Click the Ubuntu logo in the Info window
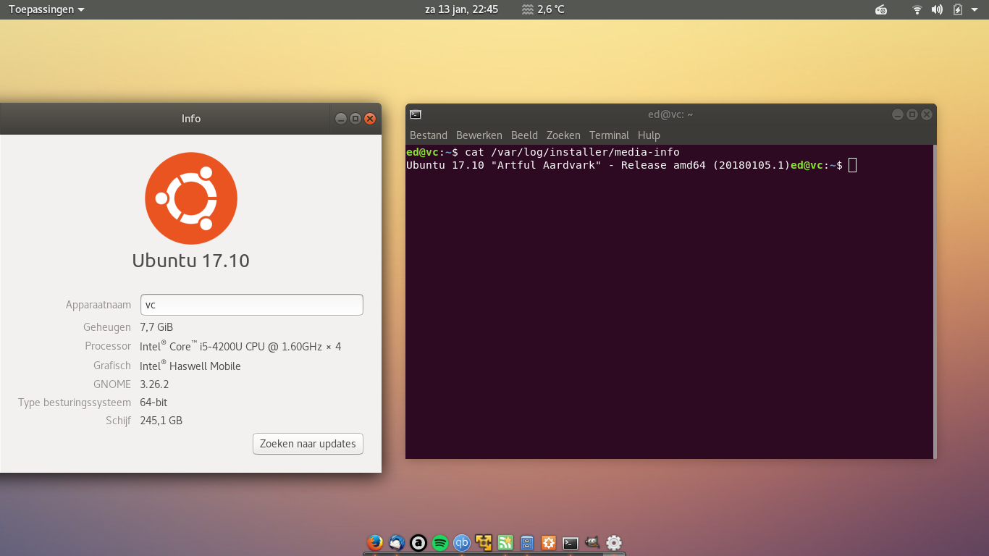Screen dimensions: 989x556 [191, 198]
